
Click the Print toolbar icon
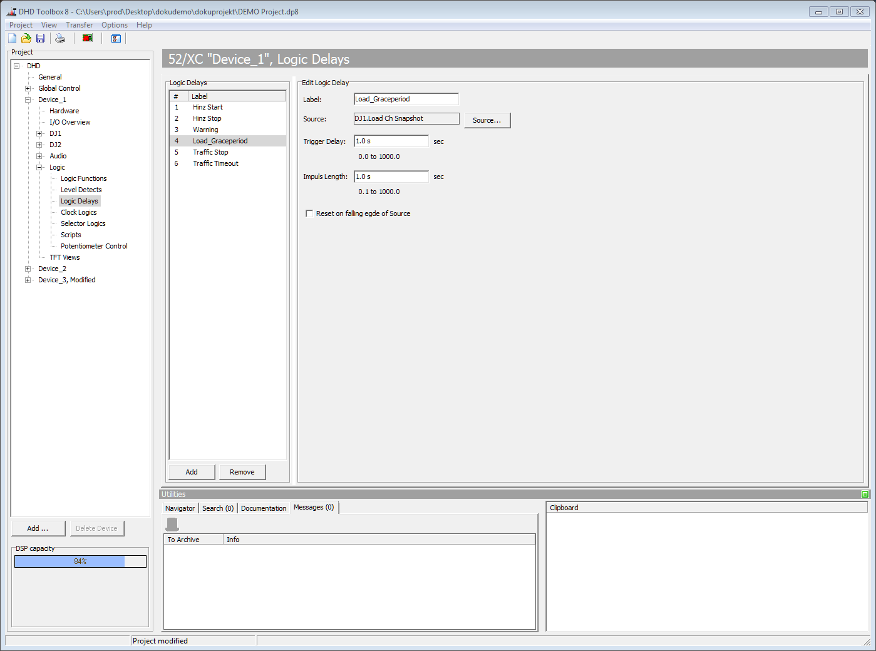(x=60, y=38)
